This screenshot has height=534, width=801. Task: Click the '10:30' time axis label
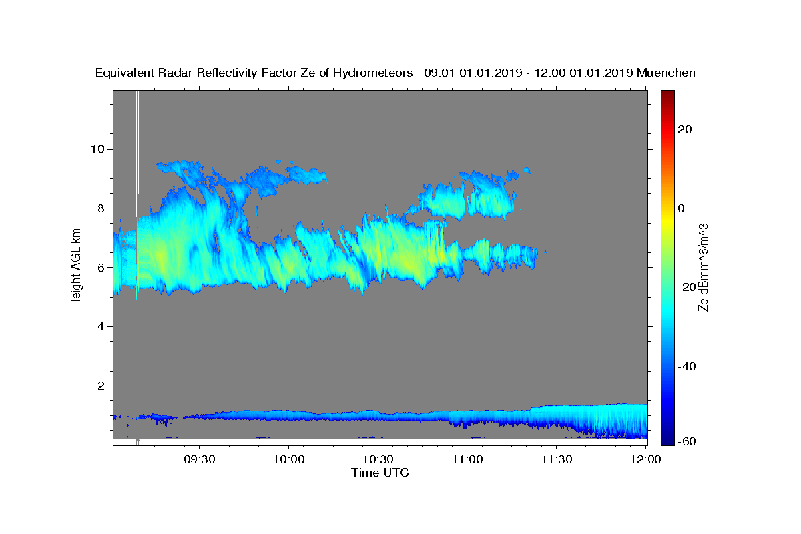pos(378,460)
